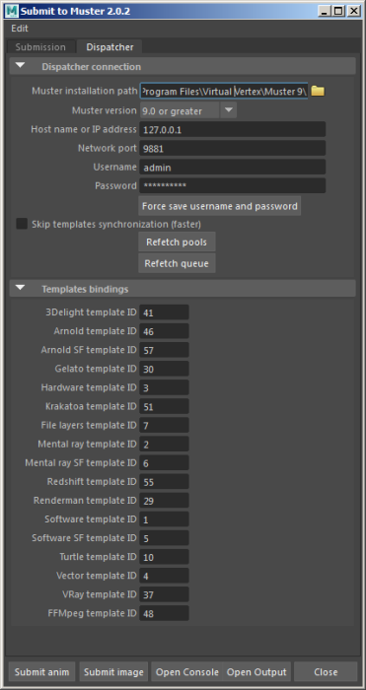Click Open Output button
The image size is (366, 690).
[x=256, y=672]
